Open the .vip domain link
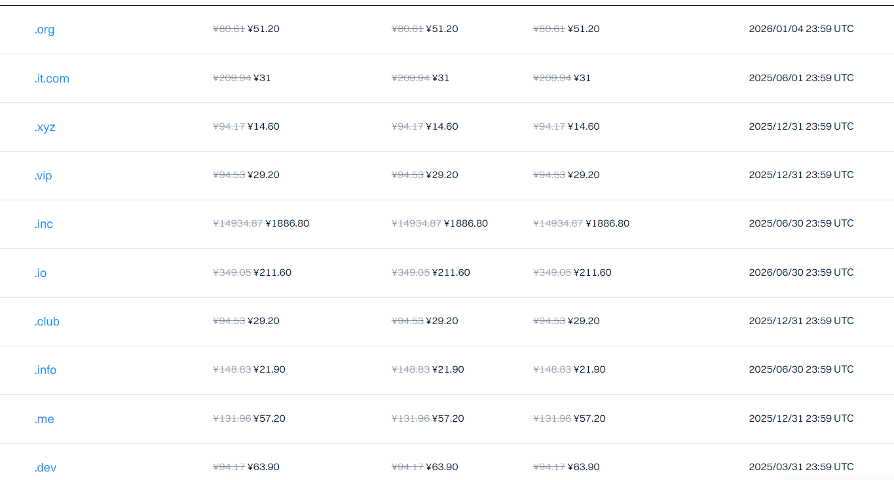The width and height of the screenshot is (894, 480). (43, 175)
